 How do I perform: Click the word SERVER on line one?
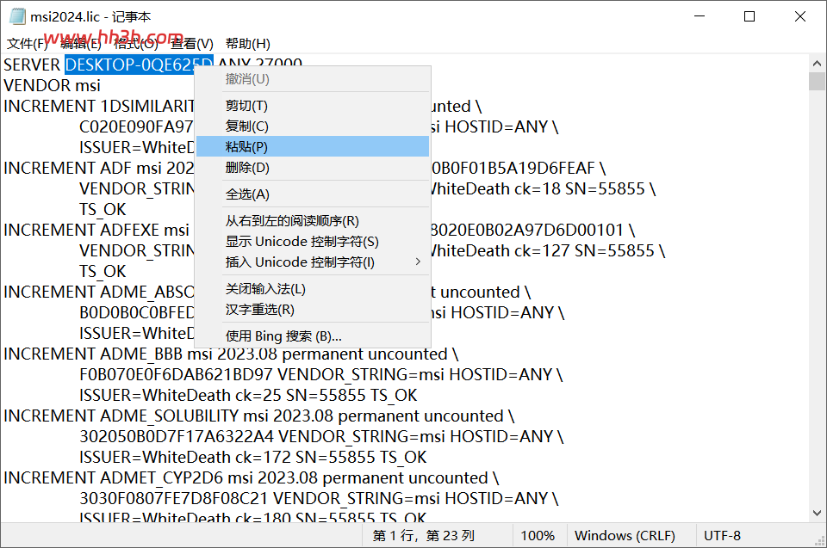[x=32, y=65]
